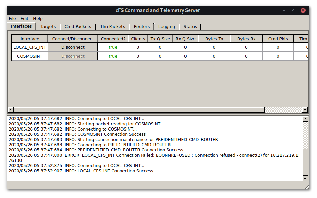Show the Status tab
Image resolution: width=317 pixels, height=198 pixels.
[190, 26]
